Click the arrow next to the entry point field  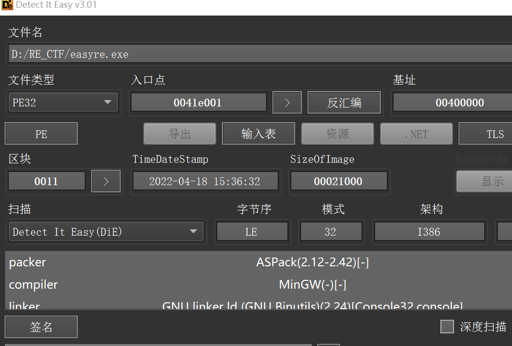(287, 102)
